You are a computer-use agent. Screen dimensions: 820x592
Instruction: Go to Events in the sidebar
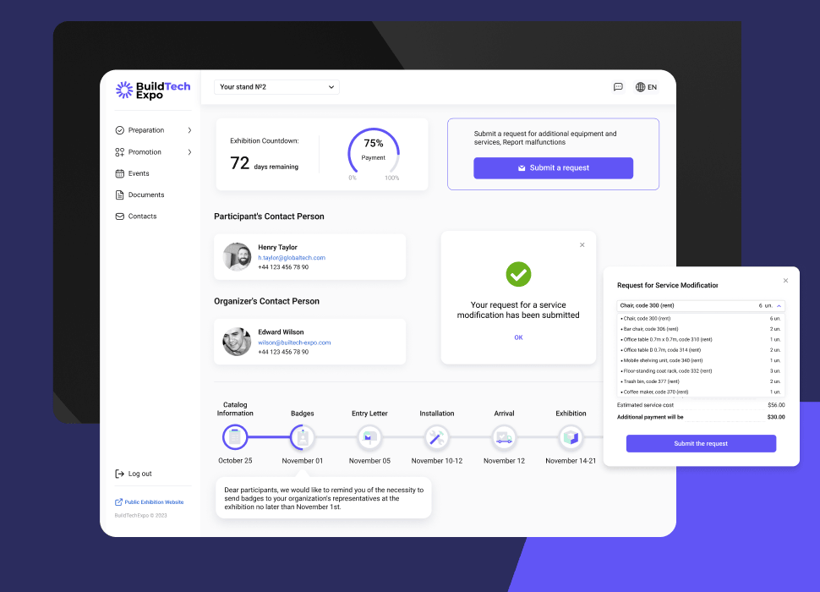click(133, 173)
